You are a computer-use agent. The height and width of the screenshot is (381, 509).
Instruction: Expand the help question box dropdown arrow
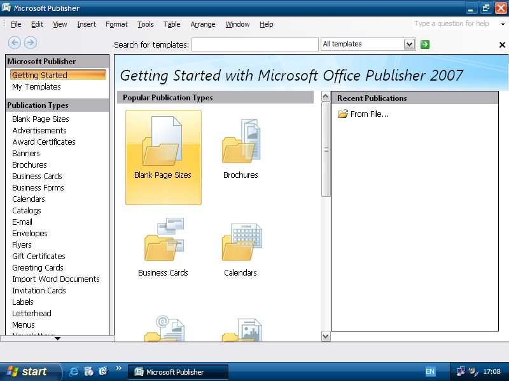click(503, 24)
